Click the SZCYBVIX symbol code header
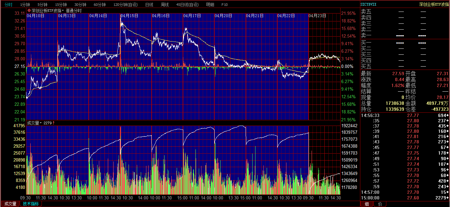Screen dimensions: 450x207 coord(369,5)
